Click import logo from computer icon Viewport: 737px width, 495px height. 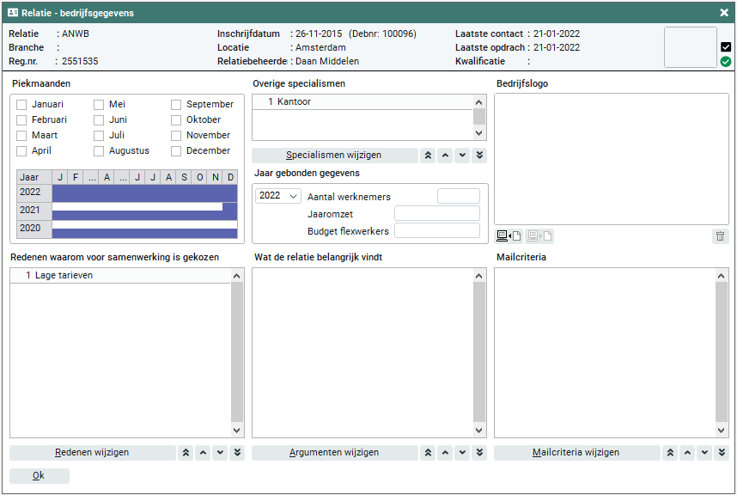(x=509, y=236)
